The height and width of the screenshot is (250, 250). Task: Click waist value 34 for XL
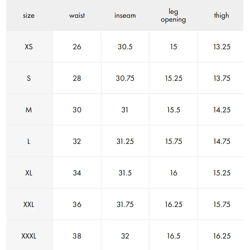tap(77, 173)
